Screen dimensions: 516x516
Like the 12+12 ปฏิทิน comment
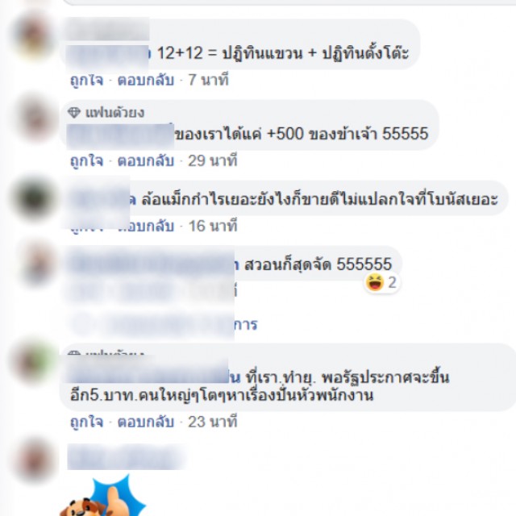click(x=87, y=81)
